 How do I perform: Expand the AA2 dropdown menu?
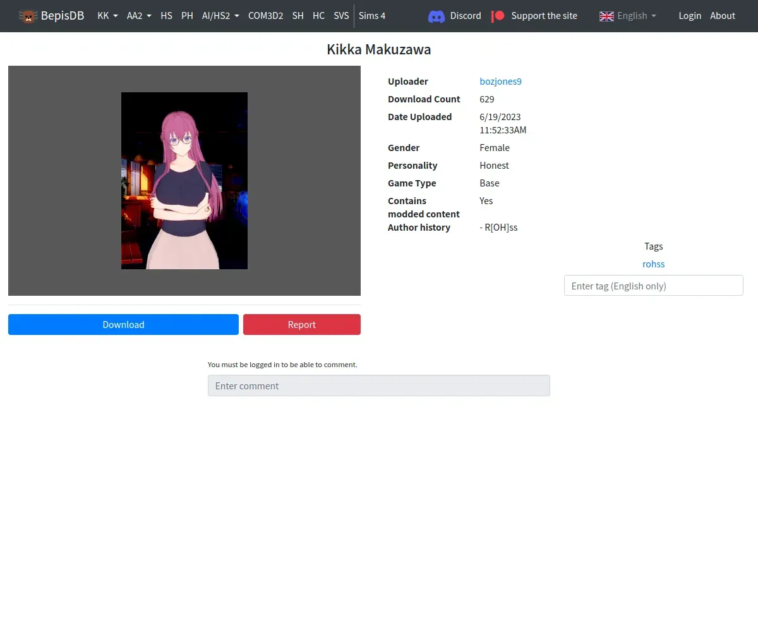[139, 16]
